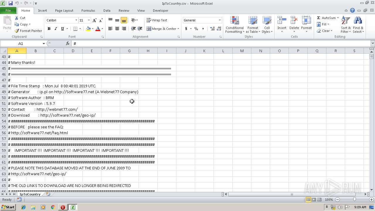This screenshot has width=375, height=211.
Task: Click the Copy button
Action: tap(21, 24)
